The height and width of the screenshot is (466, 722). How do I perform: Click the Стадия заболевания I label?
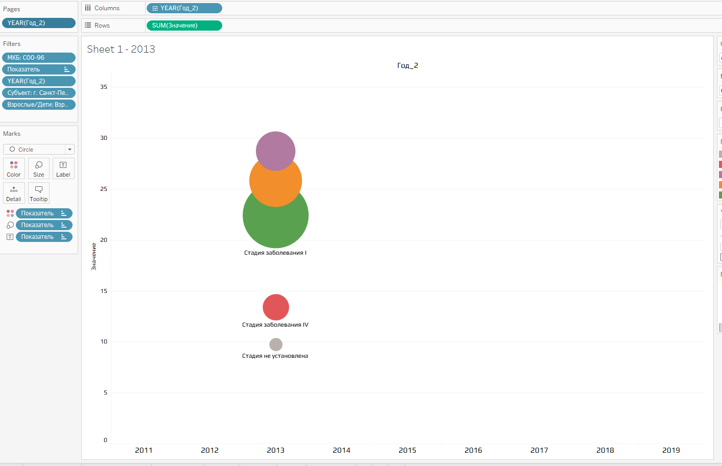[275, 253]
